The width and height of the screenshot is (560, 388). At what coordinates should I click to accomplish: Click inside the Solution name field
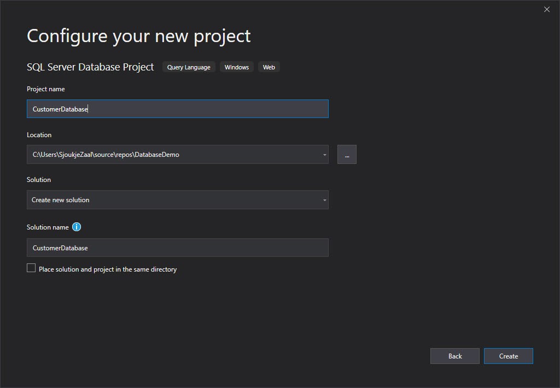click(177, 248)
